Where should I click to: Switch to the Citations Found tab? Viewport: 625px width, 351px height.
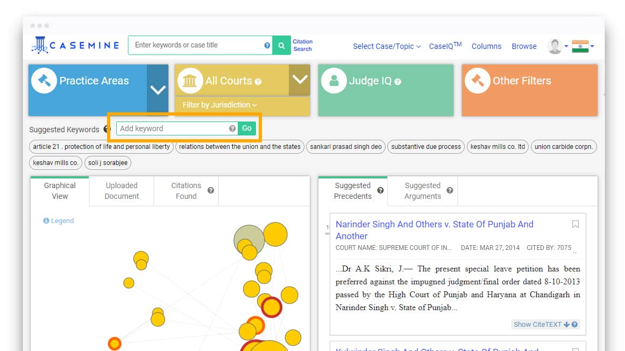pyautogui.click(x=186, y=191)
